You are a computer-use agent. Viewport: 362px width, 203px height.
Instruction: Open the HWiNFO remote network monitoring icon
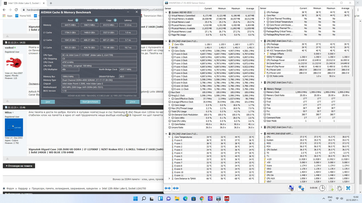(x=301, y=188)
